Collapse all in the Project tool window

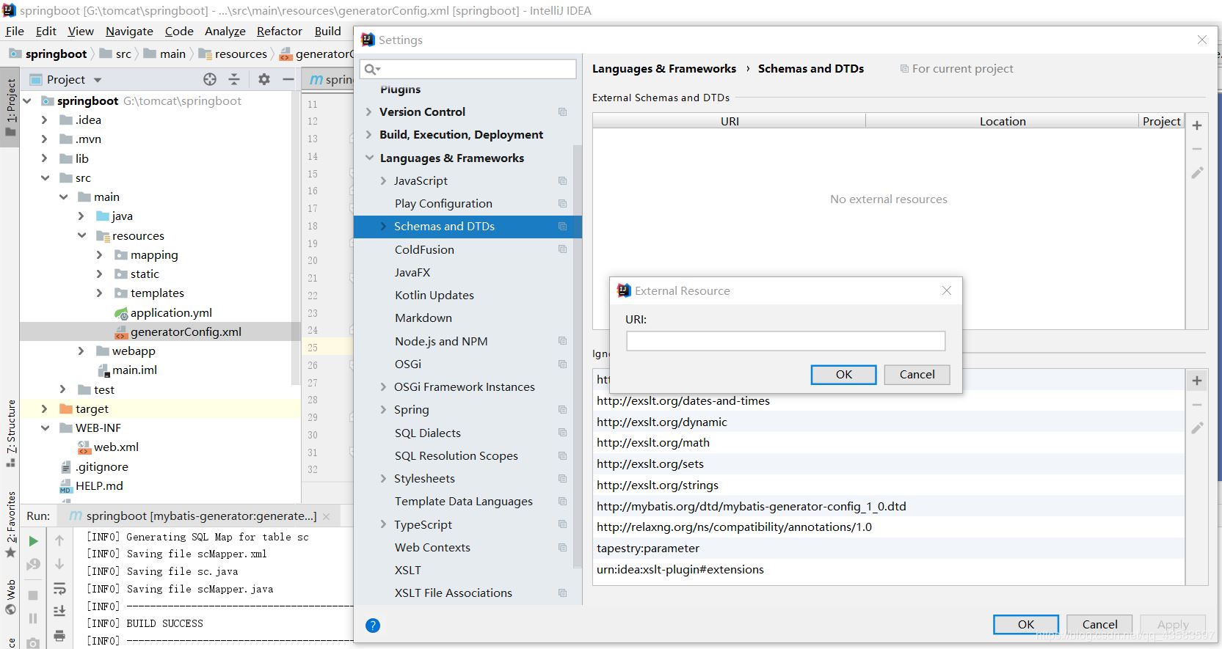point(234,79)
